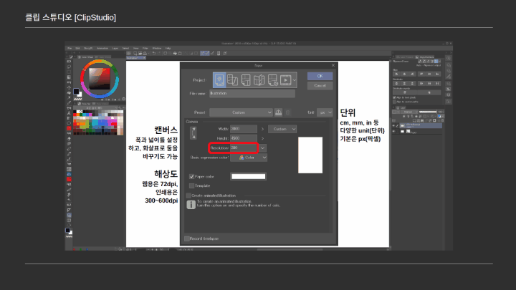This screenshot has height=290, width=516.
Task: Select the Move layer tool in the toolbar
Action: pyautogui.click(x=69, y=87)
